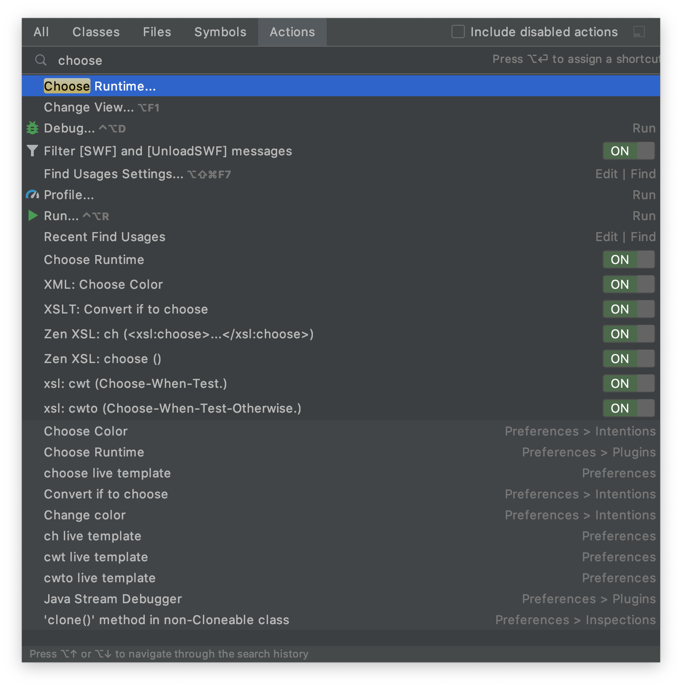The height and width of the screenshot is (688, 682).
Task: Click the Find link beside Recent Find Usages
Action: [x=643, y=236]
